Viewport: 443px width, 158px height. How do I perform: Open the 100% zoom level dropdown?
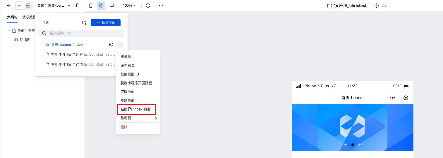click(129, 6)
